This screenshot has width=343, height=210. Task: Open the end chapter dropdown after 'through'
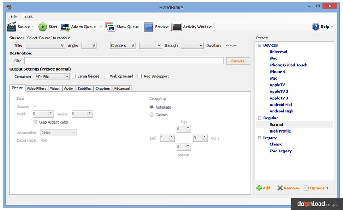point(192,45)
